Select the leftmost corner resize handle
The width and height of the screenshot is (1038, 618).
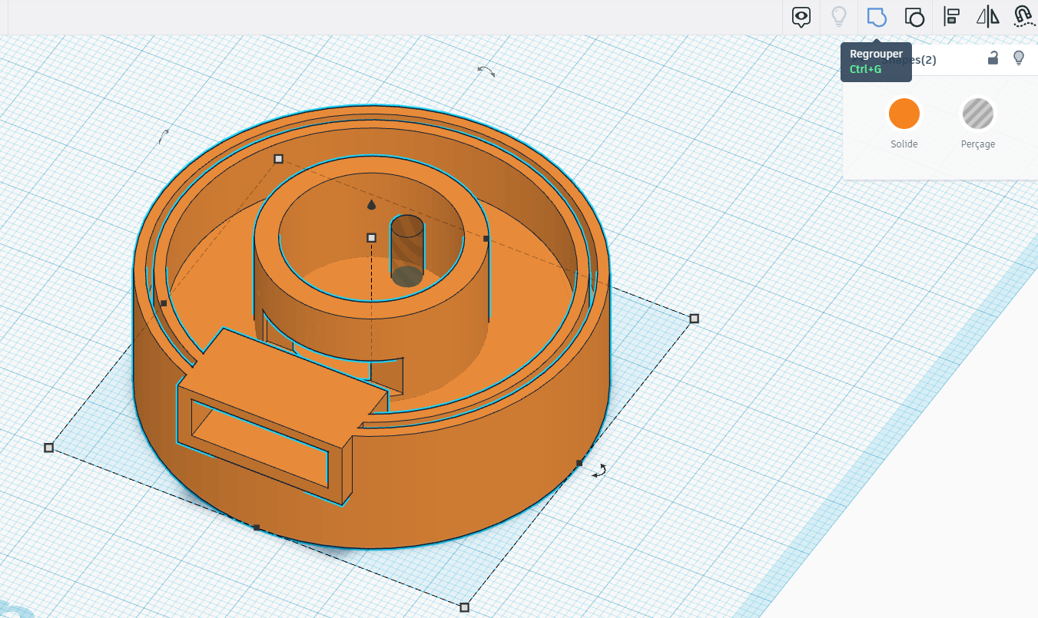click(x=49, y=448)
